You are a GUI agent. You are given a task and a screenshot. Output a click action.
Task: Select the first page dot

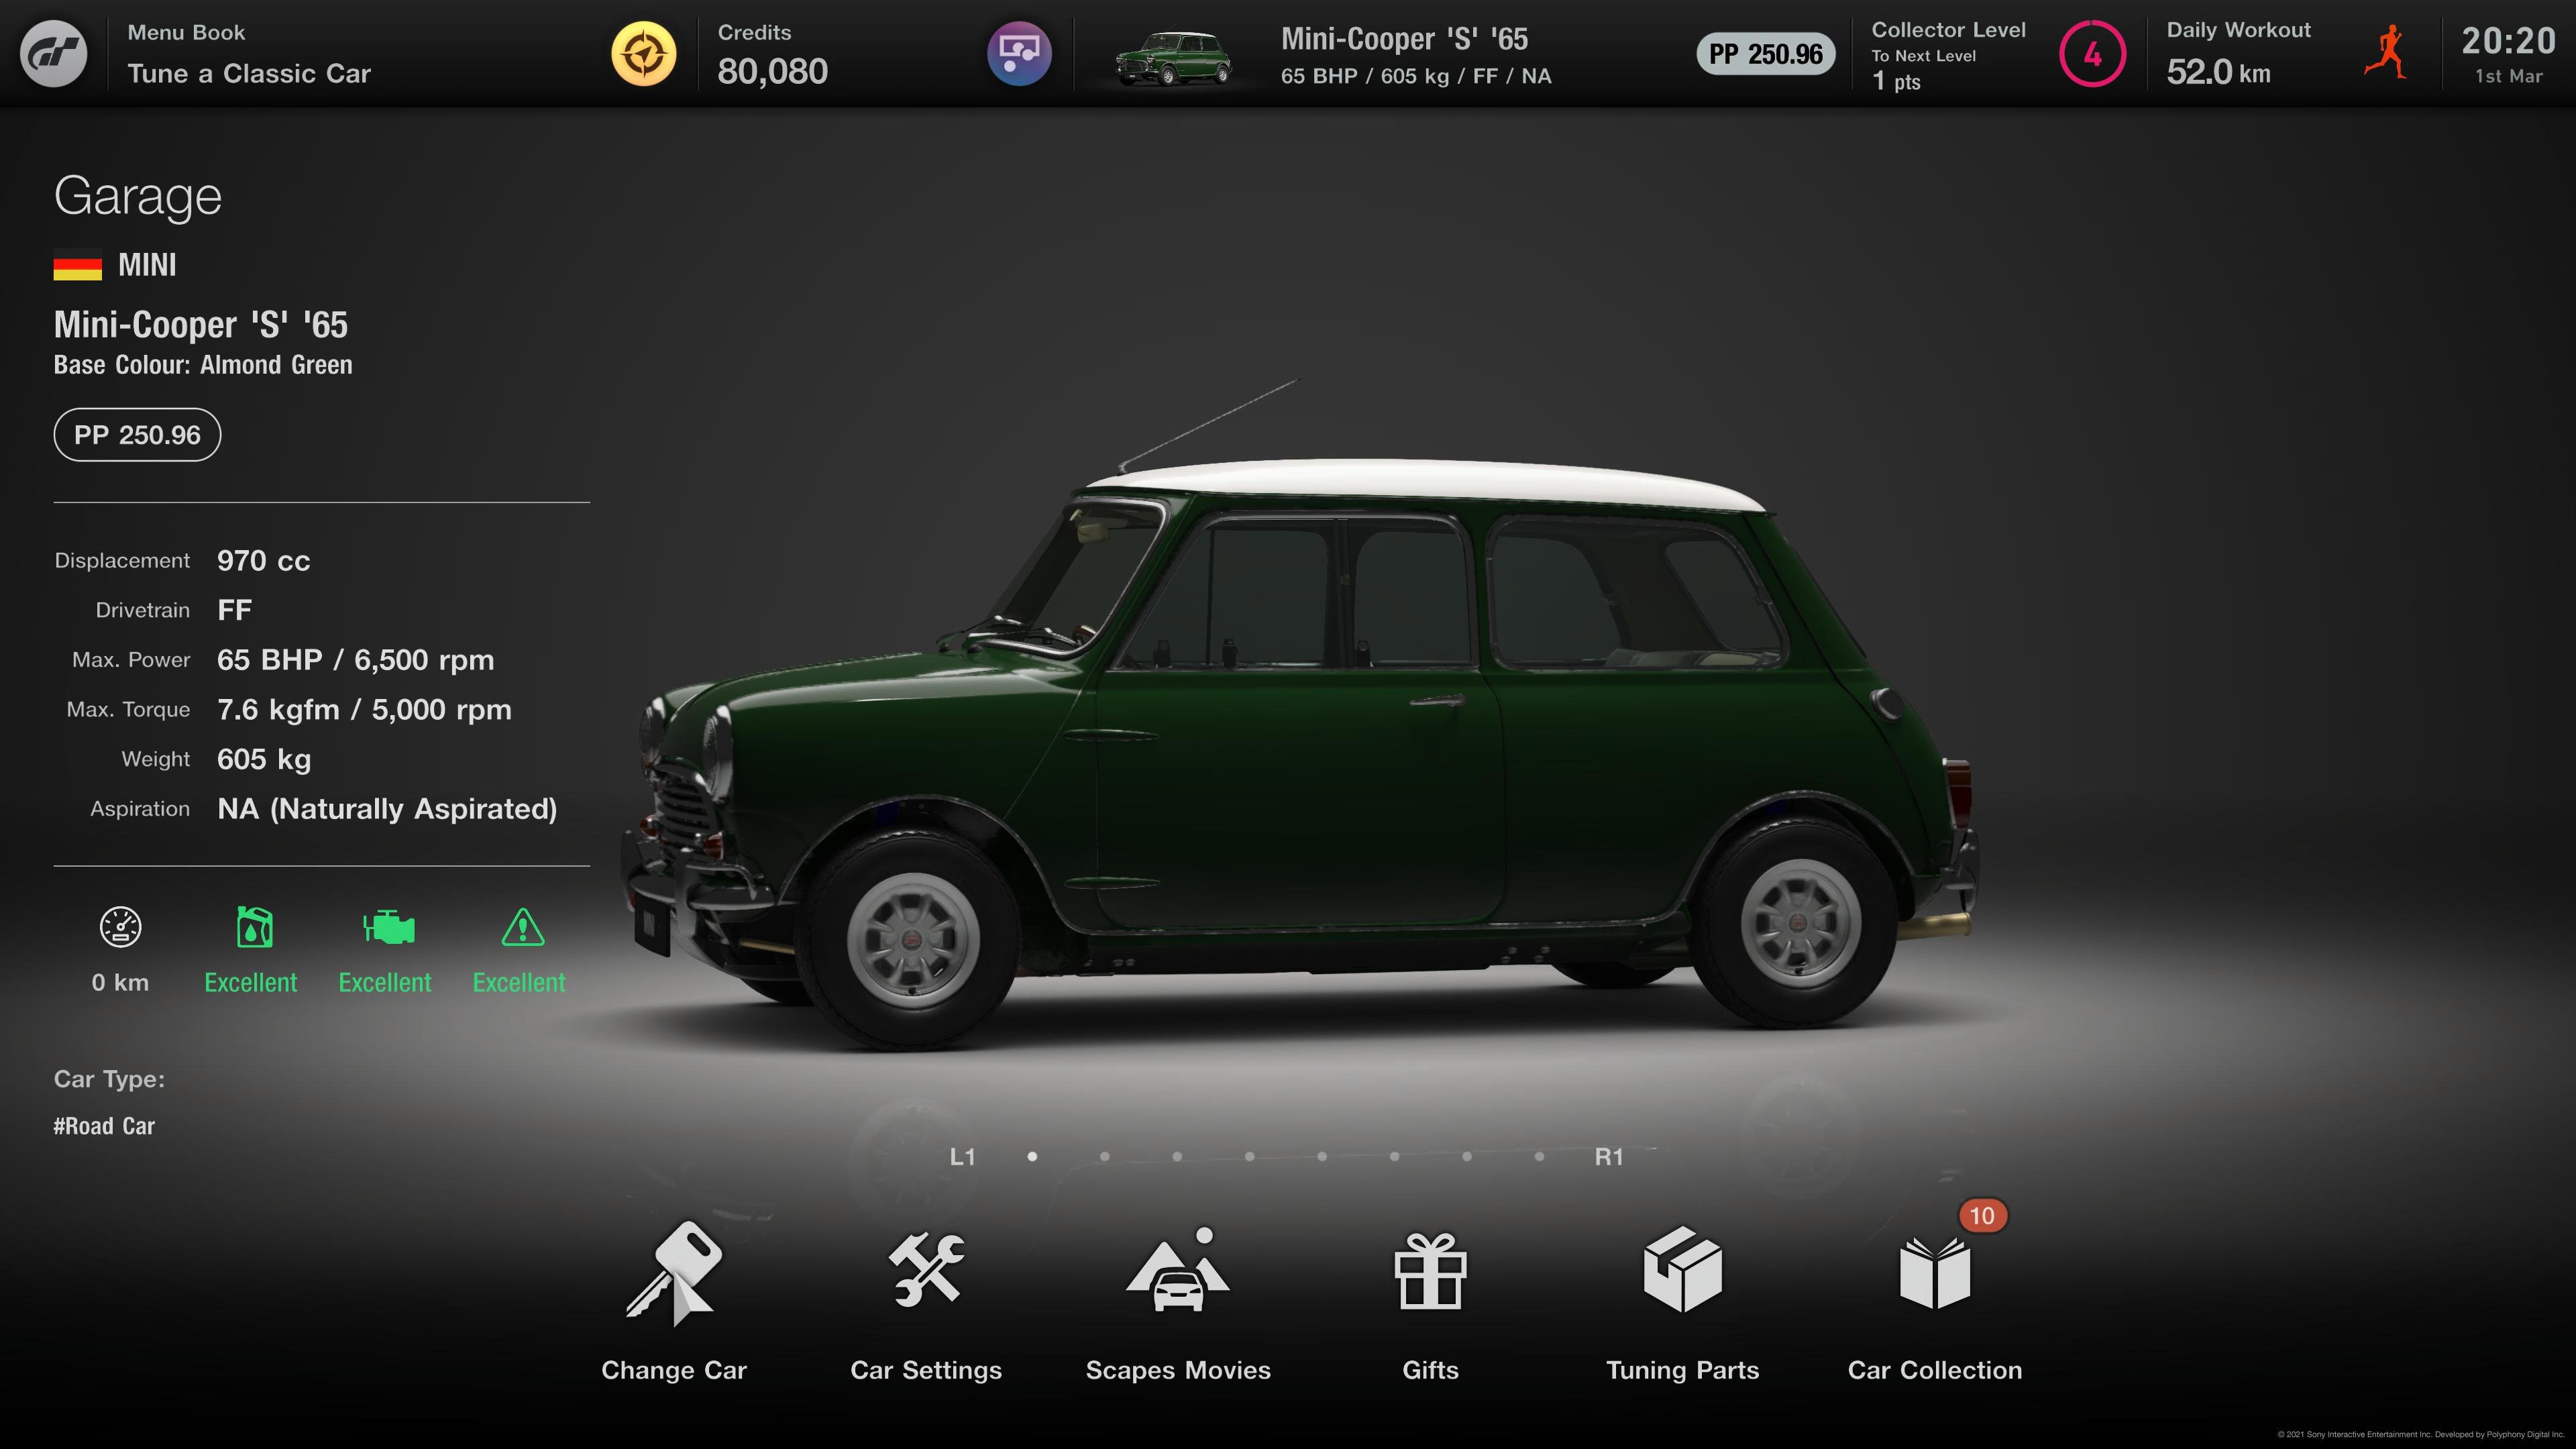[x=1032, y=1157]
